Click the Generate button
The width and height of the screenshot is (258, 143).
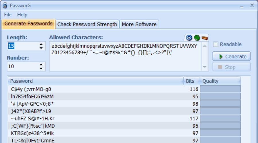[232, 56]
